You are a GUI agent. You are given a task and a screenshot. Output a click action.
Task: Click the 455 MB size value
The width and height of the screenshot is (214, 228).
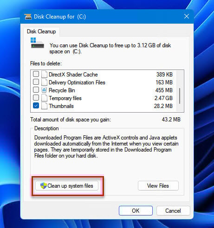(164, 90)
